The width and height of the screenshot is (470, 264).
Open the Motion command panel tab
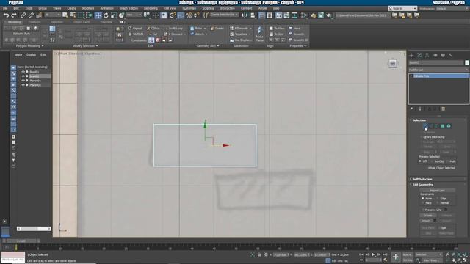click(435, 56)
